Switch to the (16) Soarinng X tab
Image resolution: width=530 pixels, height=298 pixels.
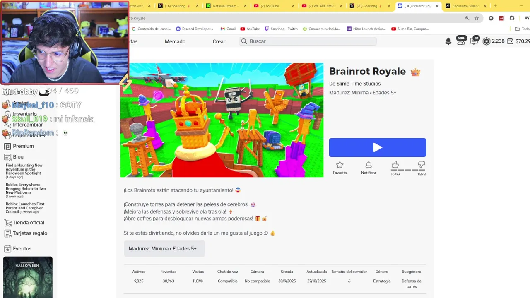pos(177,6)
